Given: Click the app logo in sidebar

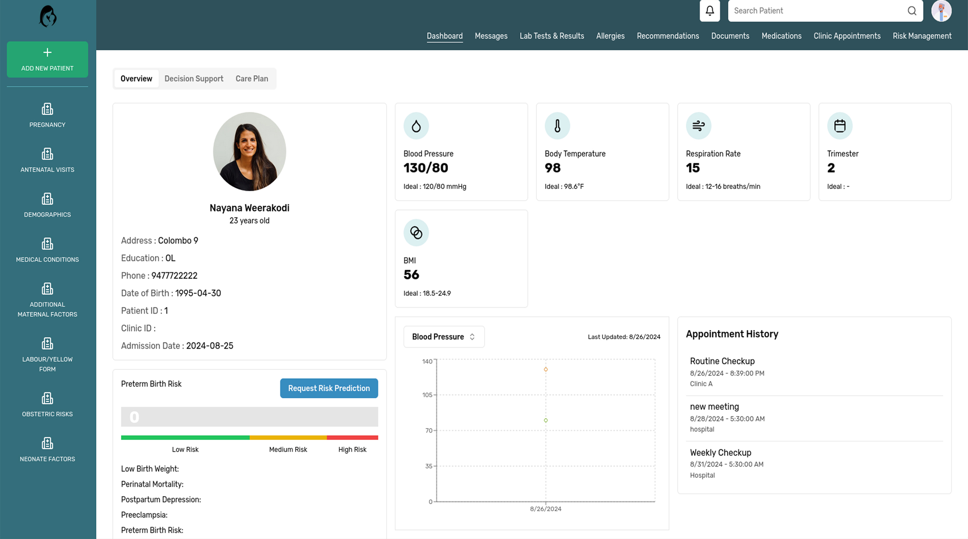Looking at the screenshot, I should (48, 16).
